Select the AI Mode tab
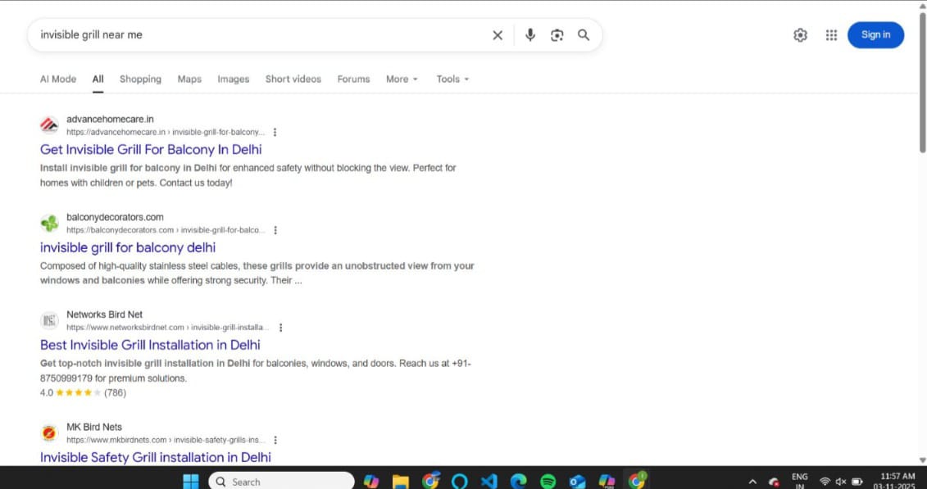927x489 pixels. pos(58,79)
